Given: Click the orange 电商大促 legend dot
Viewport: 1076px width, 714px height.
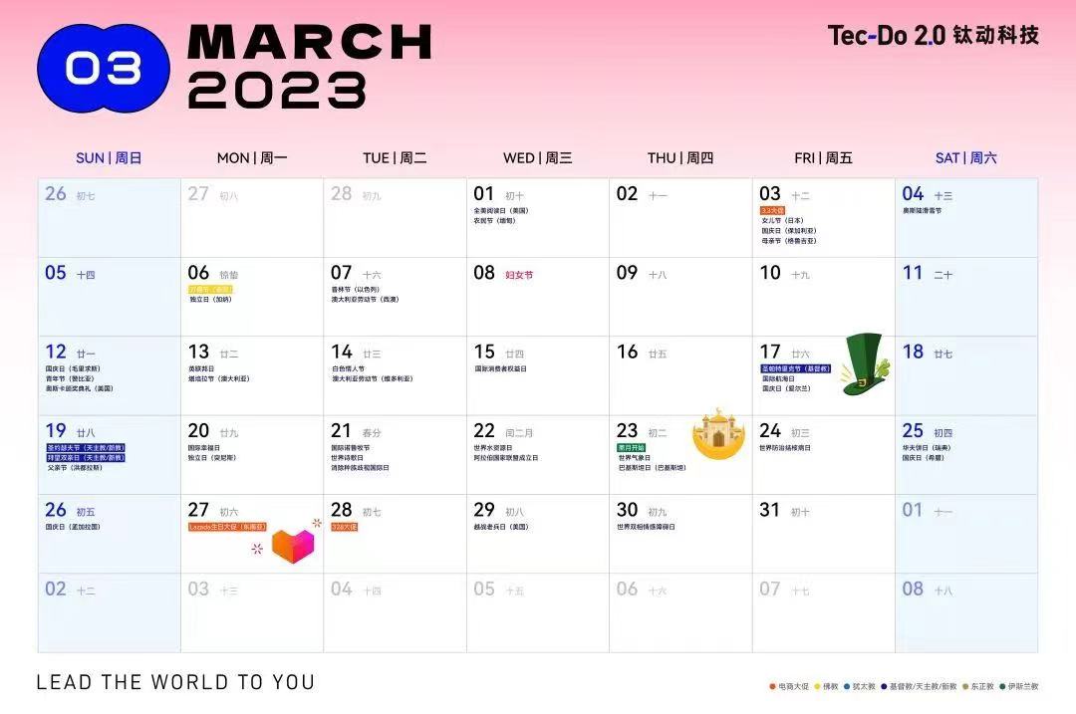Looking at the screenshot, I should [773, 686].
